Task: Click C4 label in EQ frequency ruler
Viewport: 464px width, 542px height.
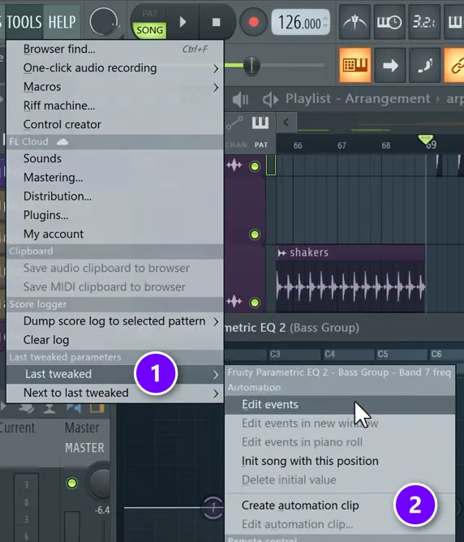Action: [330, 355]
